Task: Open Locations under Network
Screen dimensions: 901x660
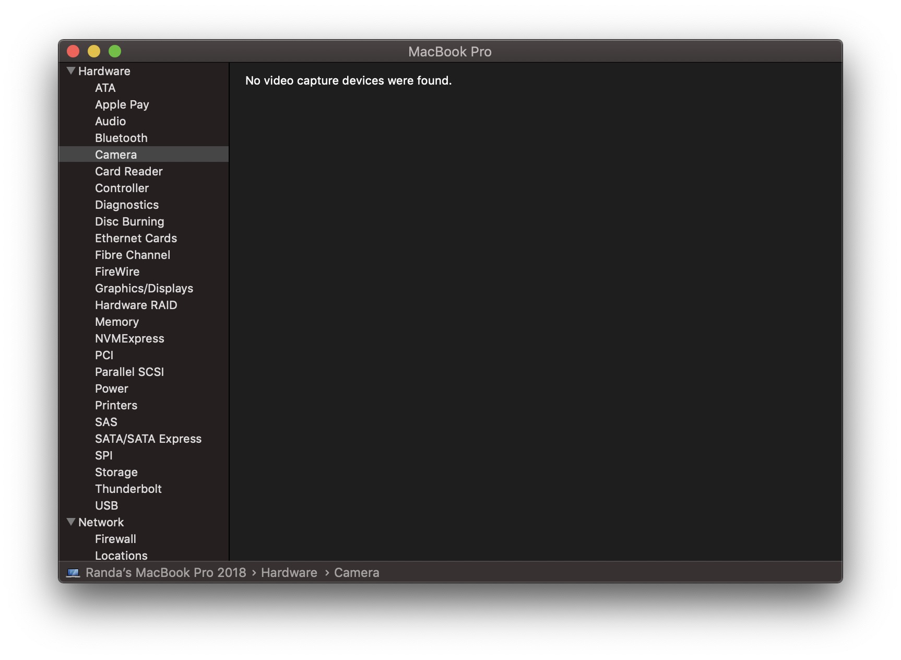Action: coord(122,555)
